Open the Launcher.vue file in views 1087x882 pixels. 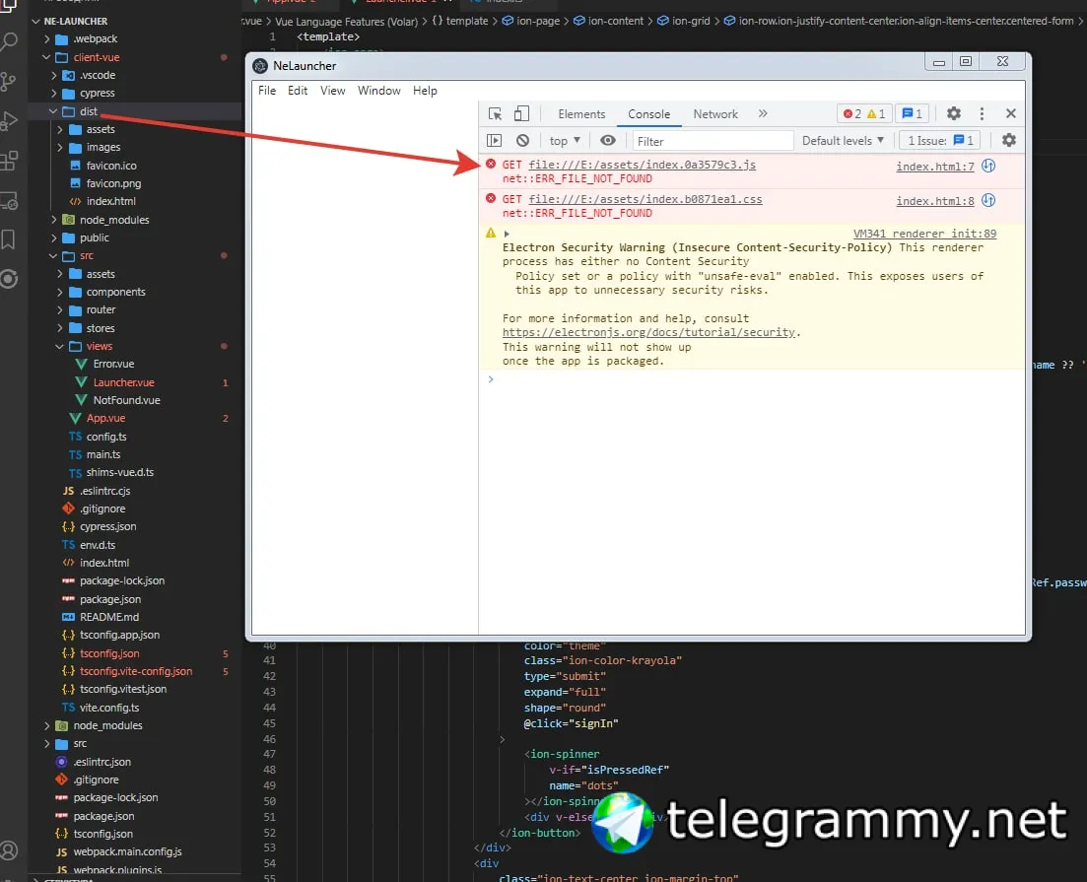[x=123, y=382]
